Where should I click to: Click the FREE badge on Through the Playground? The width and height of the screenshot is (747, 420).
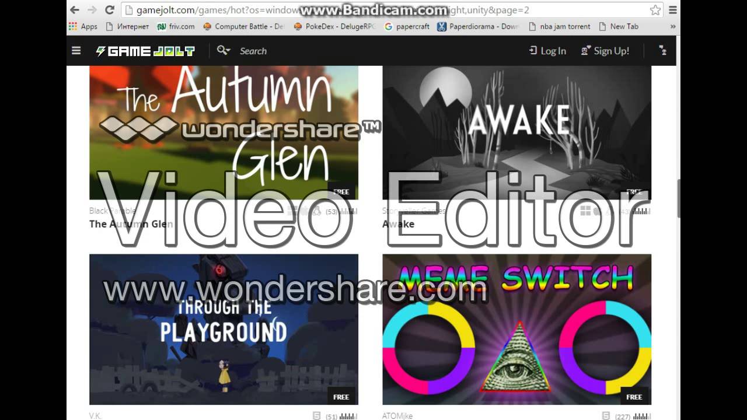coord(341,397)
